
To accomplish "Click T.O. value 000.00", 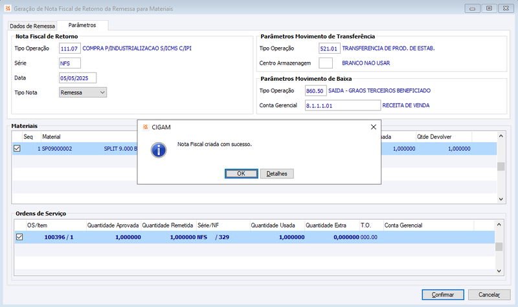I will point(368,237).
